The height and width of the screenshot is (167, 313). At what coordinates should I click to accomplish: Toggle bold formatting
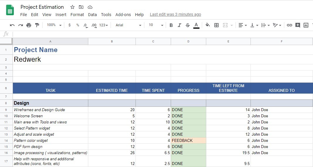pyautogui.click(x=171, y=25)
